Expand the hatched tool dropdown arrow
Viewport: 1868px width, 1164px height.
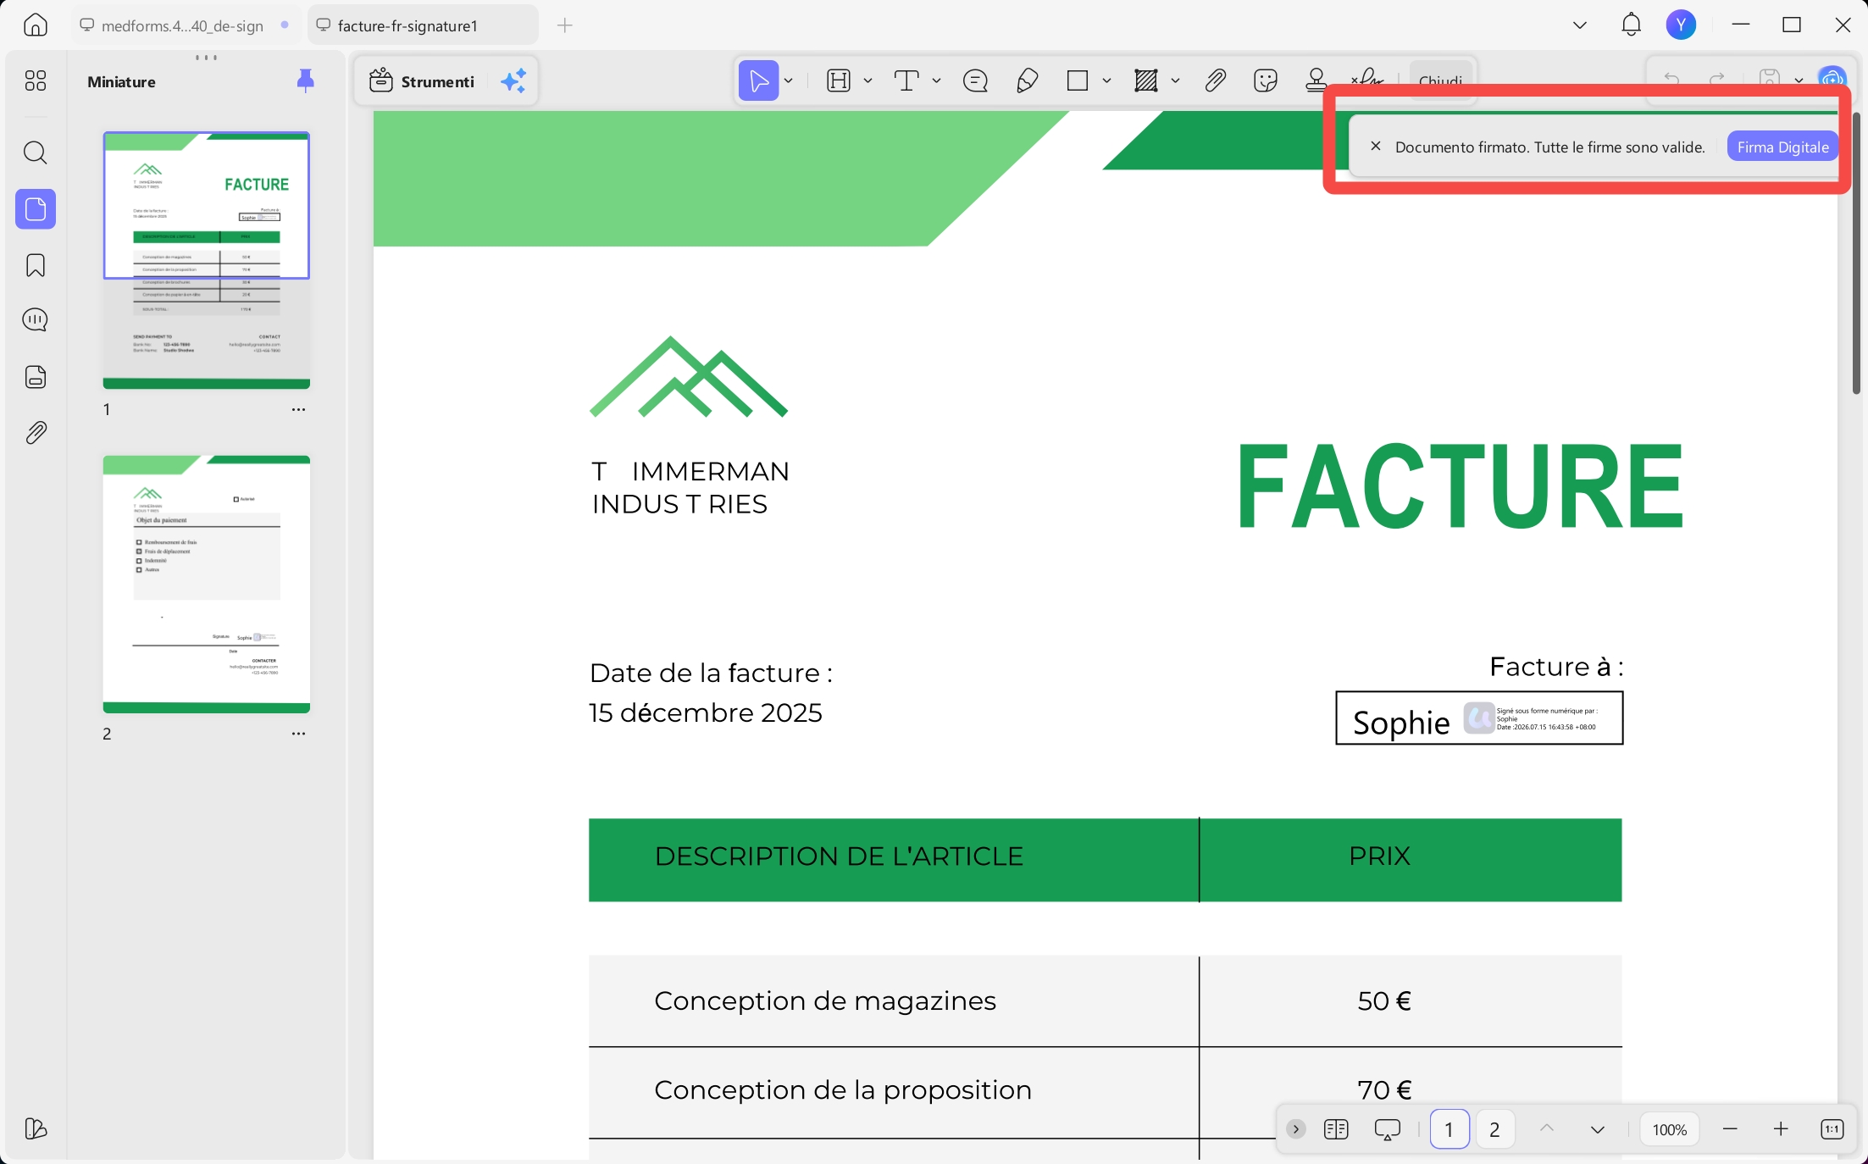tap(1176, 81)
